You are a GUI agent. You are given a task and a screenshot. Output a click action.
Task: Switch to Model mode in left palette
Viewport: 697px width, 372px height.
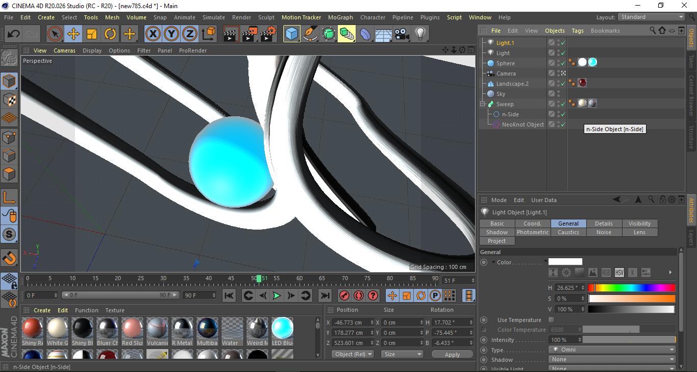(9, 81)
